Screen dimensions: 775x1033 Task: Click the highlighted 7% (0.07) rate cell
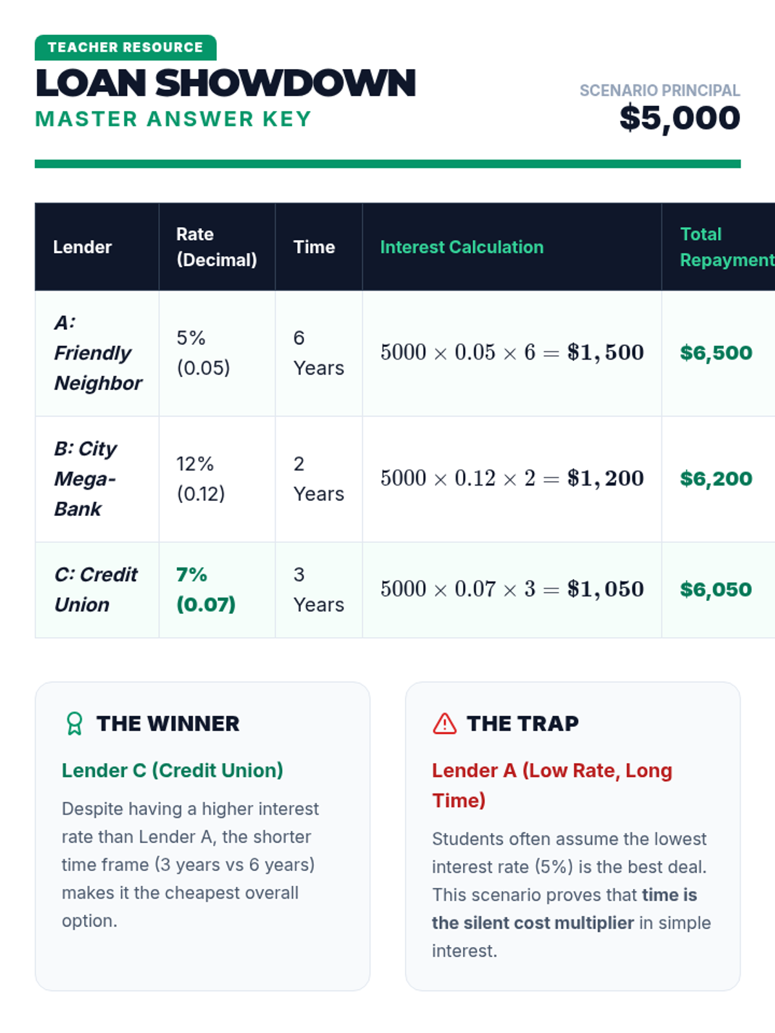click(x=205, y=589)
